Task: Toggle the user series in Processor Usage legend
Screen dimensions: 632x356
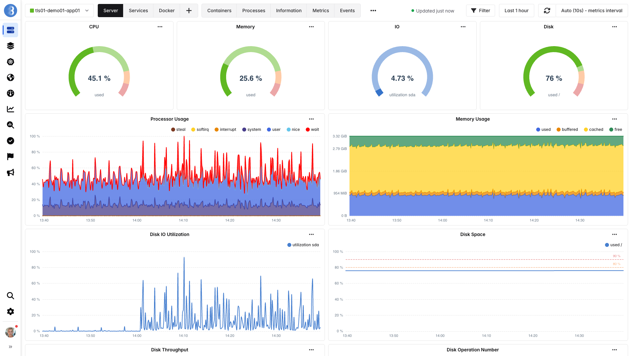Action: [x=274, y=130]
